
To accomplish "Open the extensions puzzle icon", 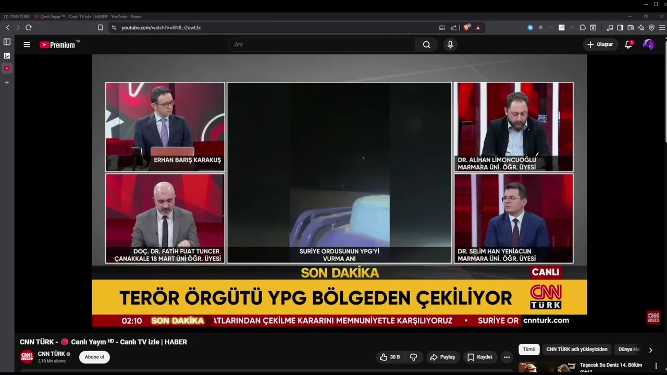I will pos(583,28).
